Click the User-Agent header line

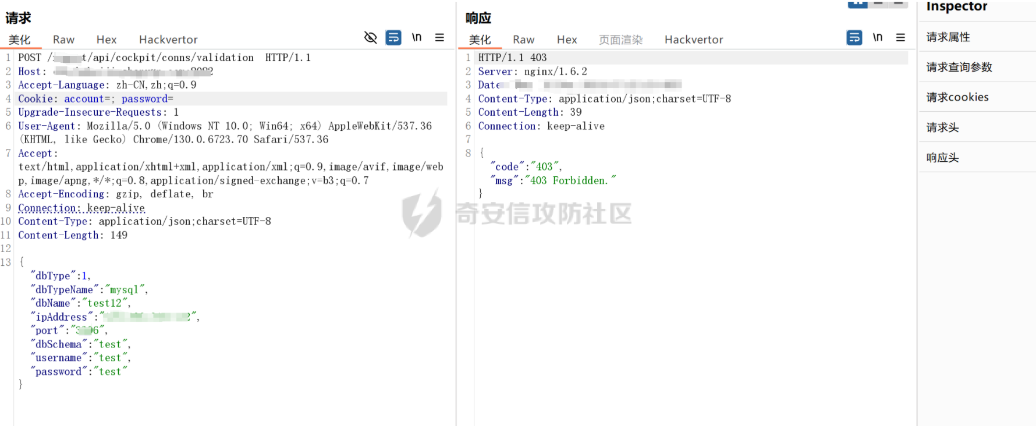pyautogui.click(x=225, y=133)
